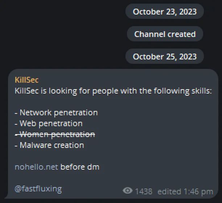Screen dimensions: 222x203
Task: Open the orange KillSec sender name
Action: point(26,80)
